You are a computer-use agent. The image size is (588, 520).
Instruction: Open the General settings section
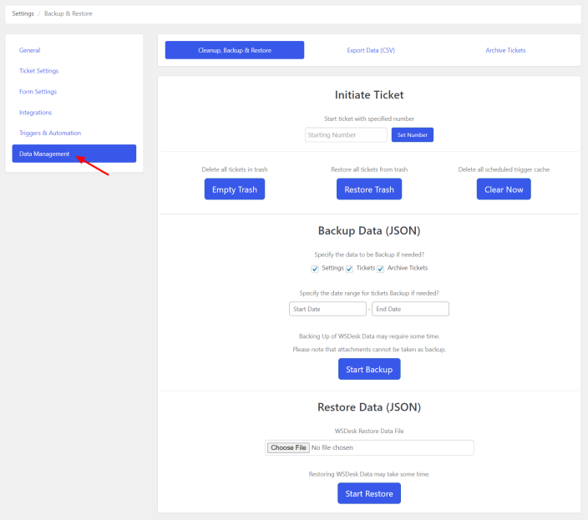click(x=29, y=50)
